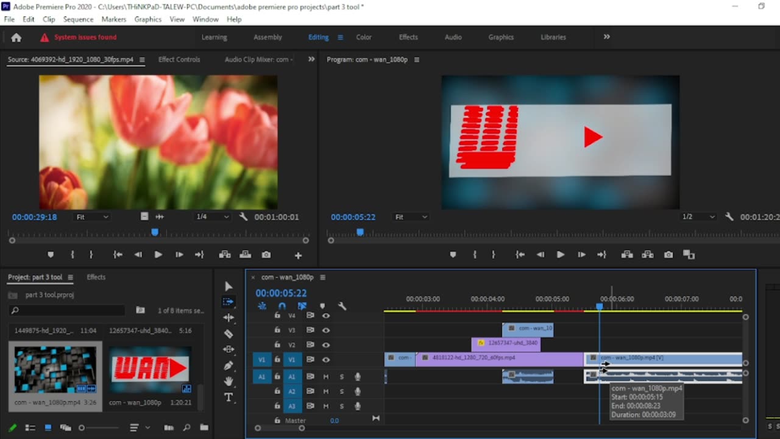Click Extract button in Program monitor

tap(648, 255)
